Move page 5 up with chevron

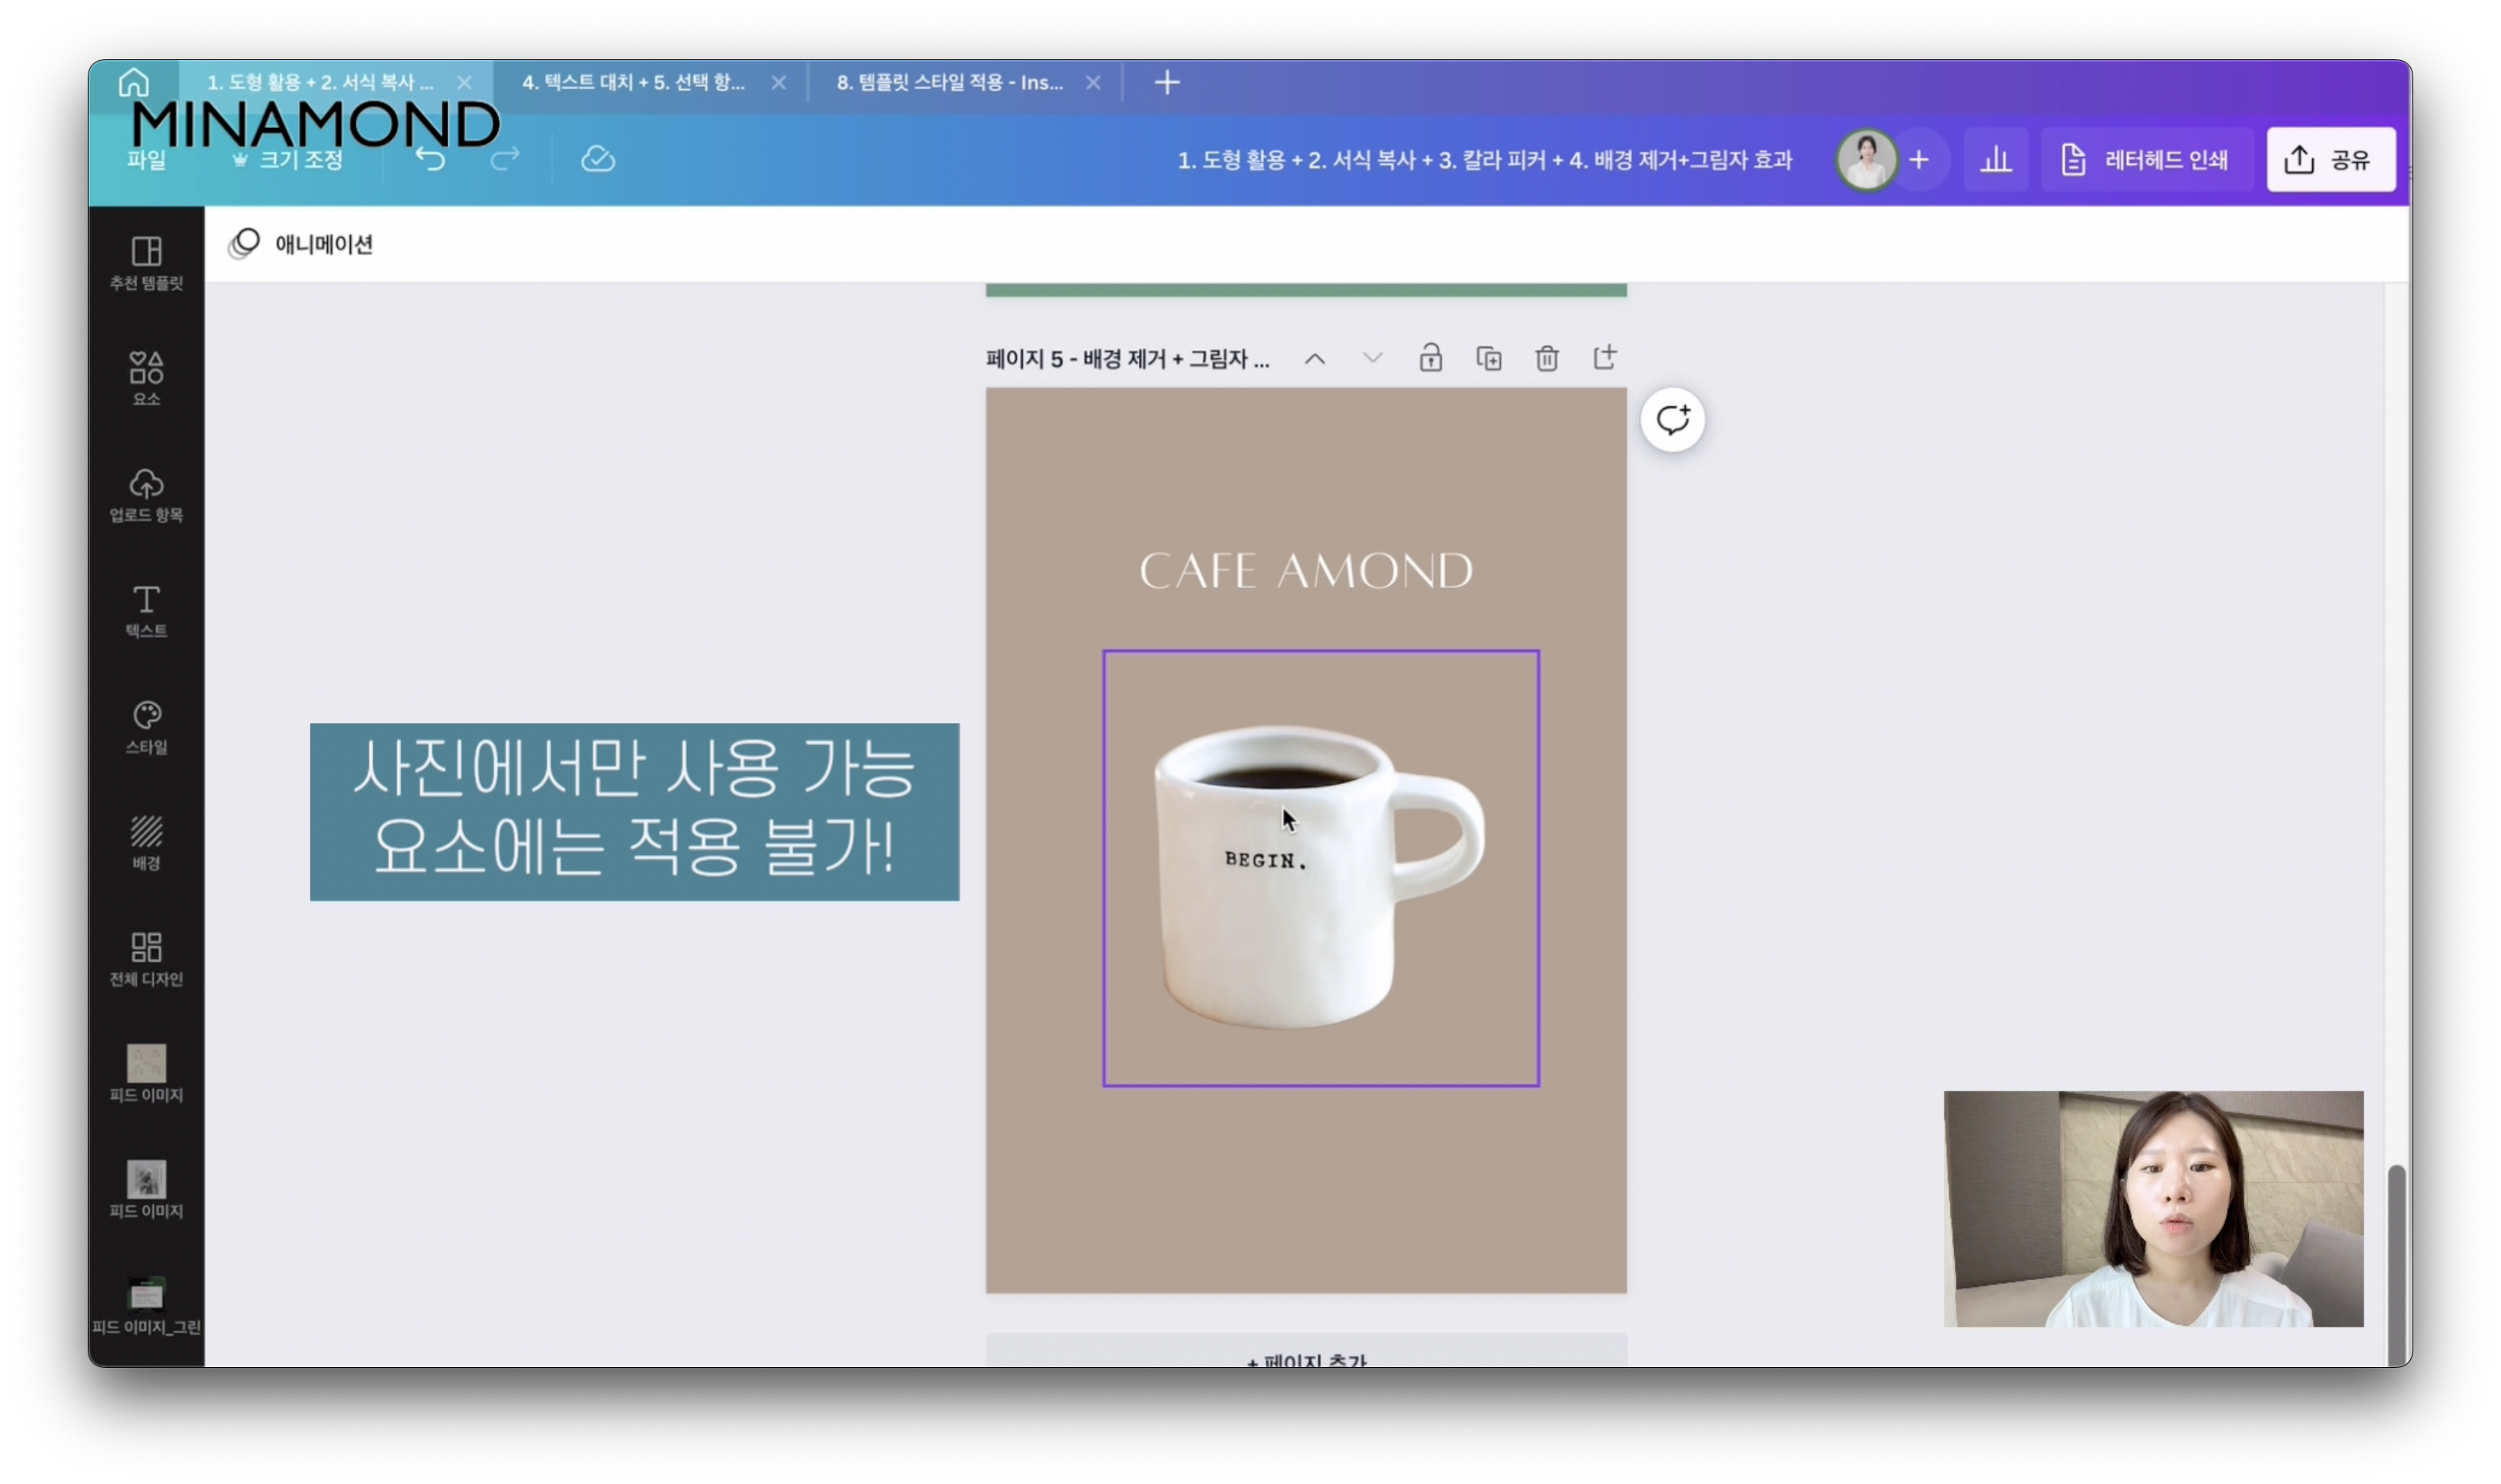(x=1314, y=359)
